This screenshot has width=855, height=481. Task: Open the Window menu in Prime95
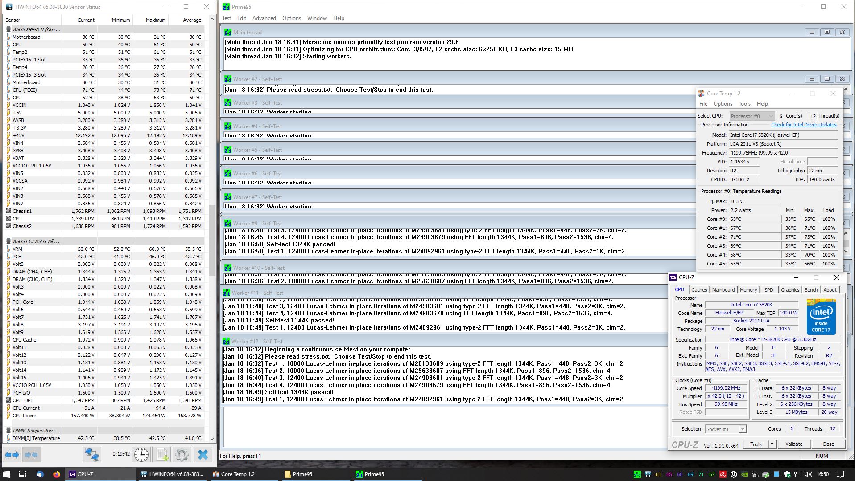click(317, 18)
